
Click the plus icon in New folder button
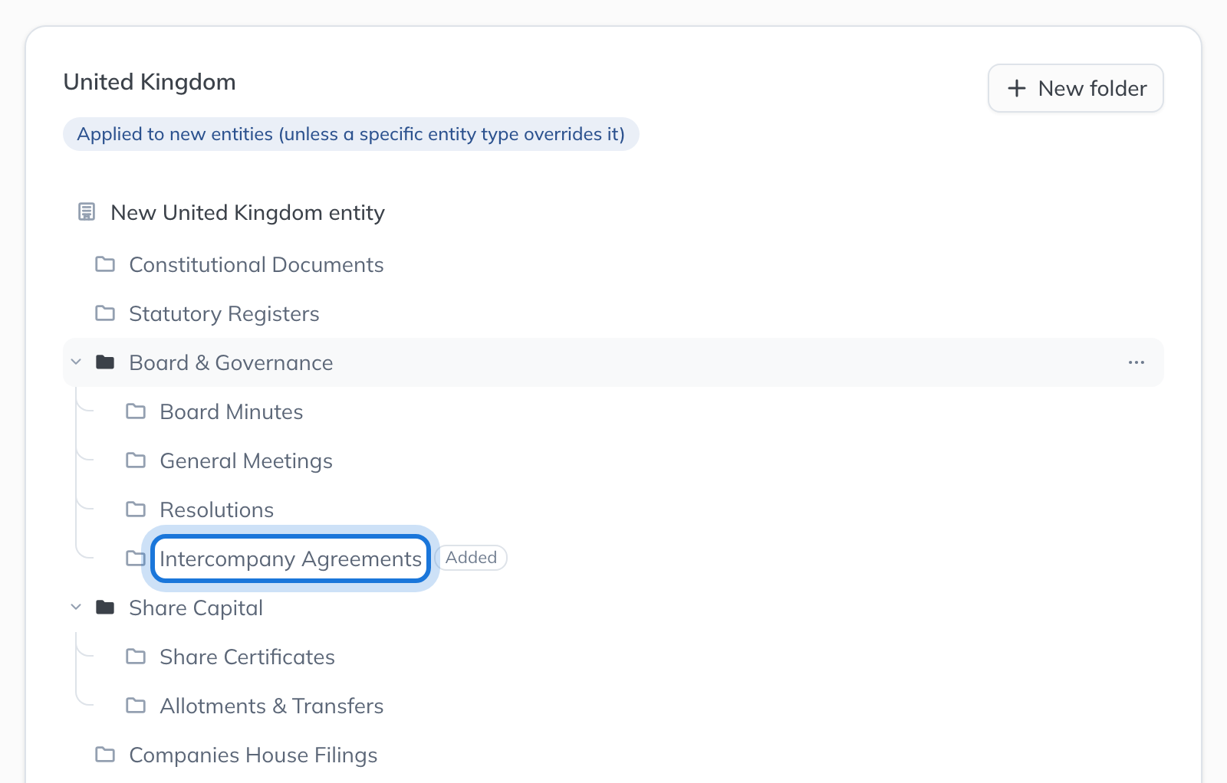click(x=1017, y=88)
